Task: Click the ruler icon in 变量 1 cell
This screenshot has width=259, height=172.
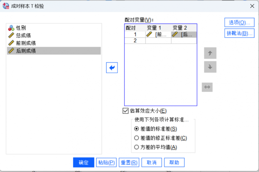Action: pos(149,34)
